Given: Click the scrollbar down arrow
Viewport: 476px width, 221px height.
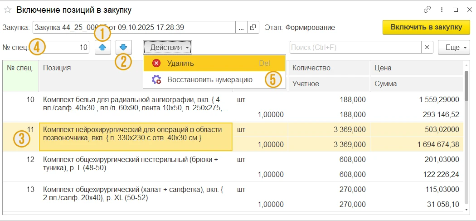Looking at the screenshot, I should [x=466, y=209].
